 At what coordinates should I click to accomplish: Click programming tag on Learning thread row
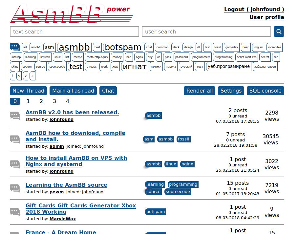tap(183, 184)
